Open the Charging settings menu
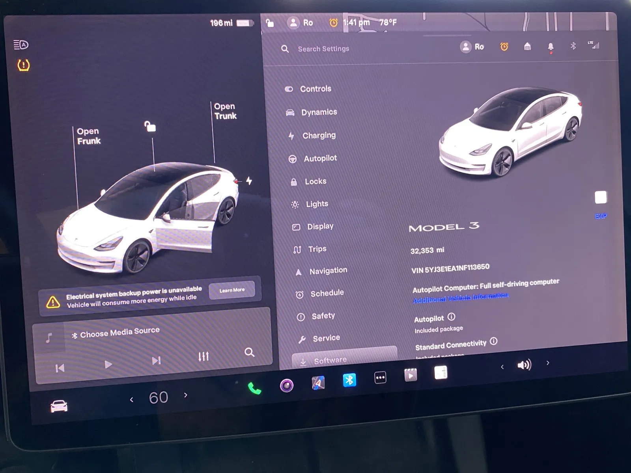 tap(319, 136)
